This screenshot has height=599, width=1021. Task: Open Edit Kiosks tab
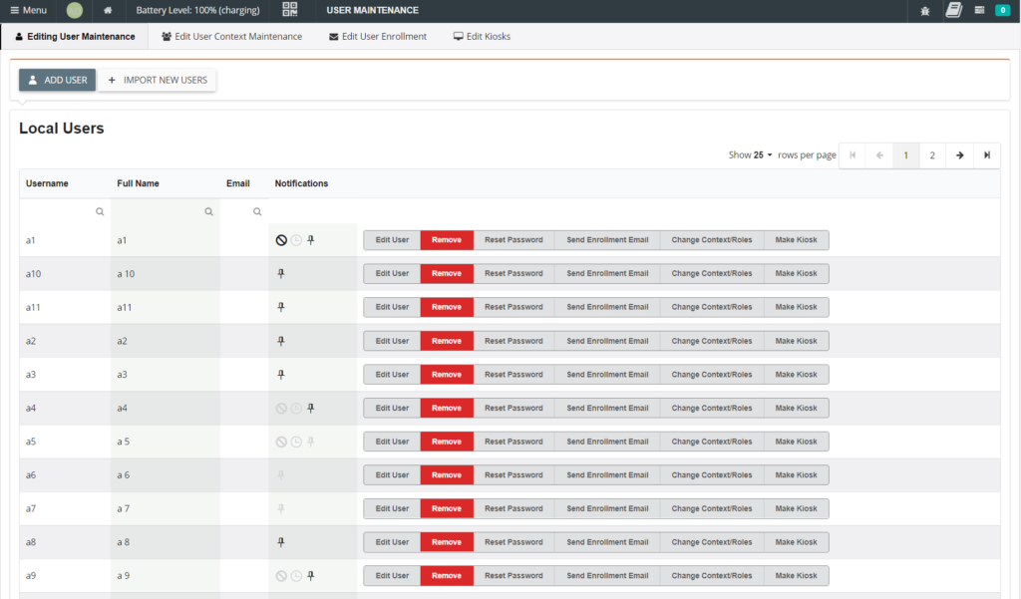pyautogui.click(x=482, y=37)
